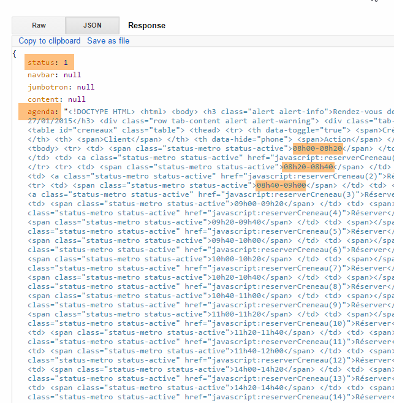
Task: Select the JSON tab
Action: [x=93, y=25]
